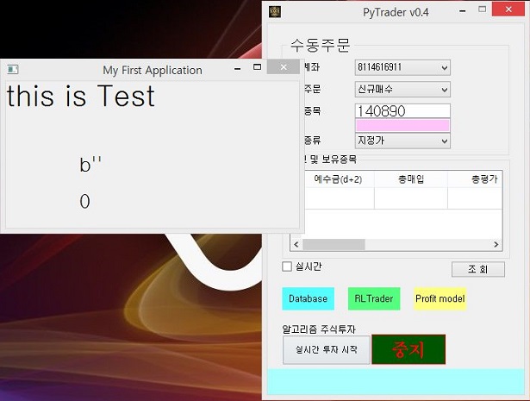This screenshot has width=530, height=401.
Task: Click the 총평가 column header
Action: pyautogui.click(x=475, y=179)
